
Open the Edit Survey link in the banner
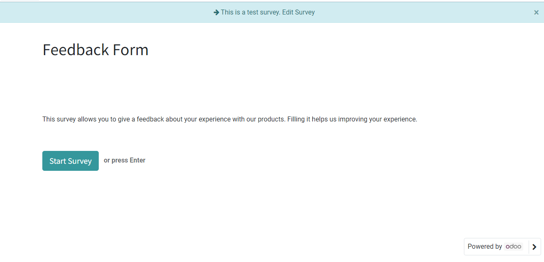coord(298,12)
